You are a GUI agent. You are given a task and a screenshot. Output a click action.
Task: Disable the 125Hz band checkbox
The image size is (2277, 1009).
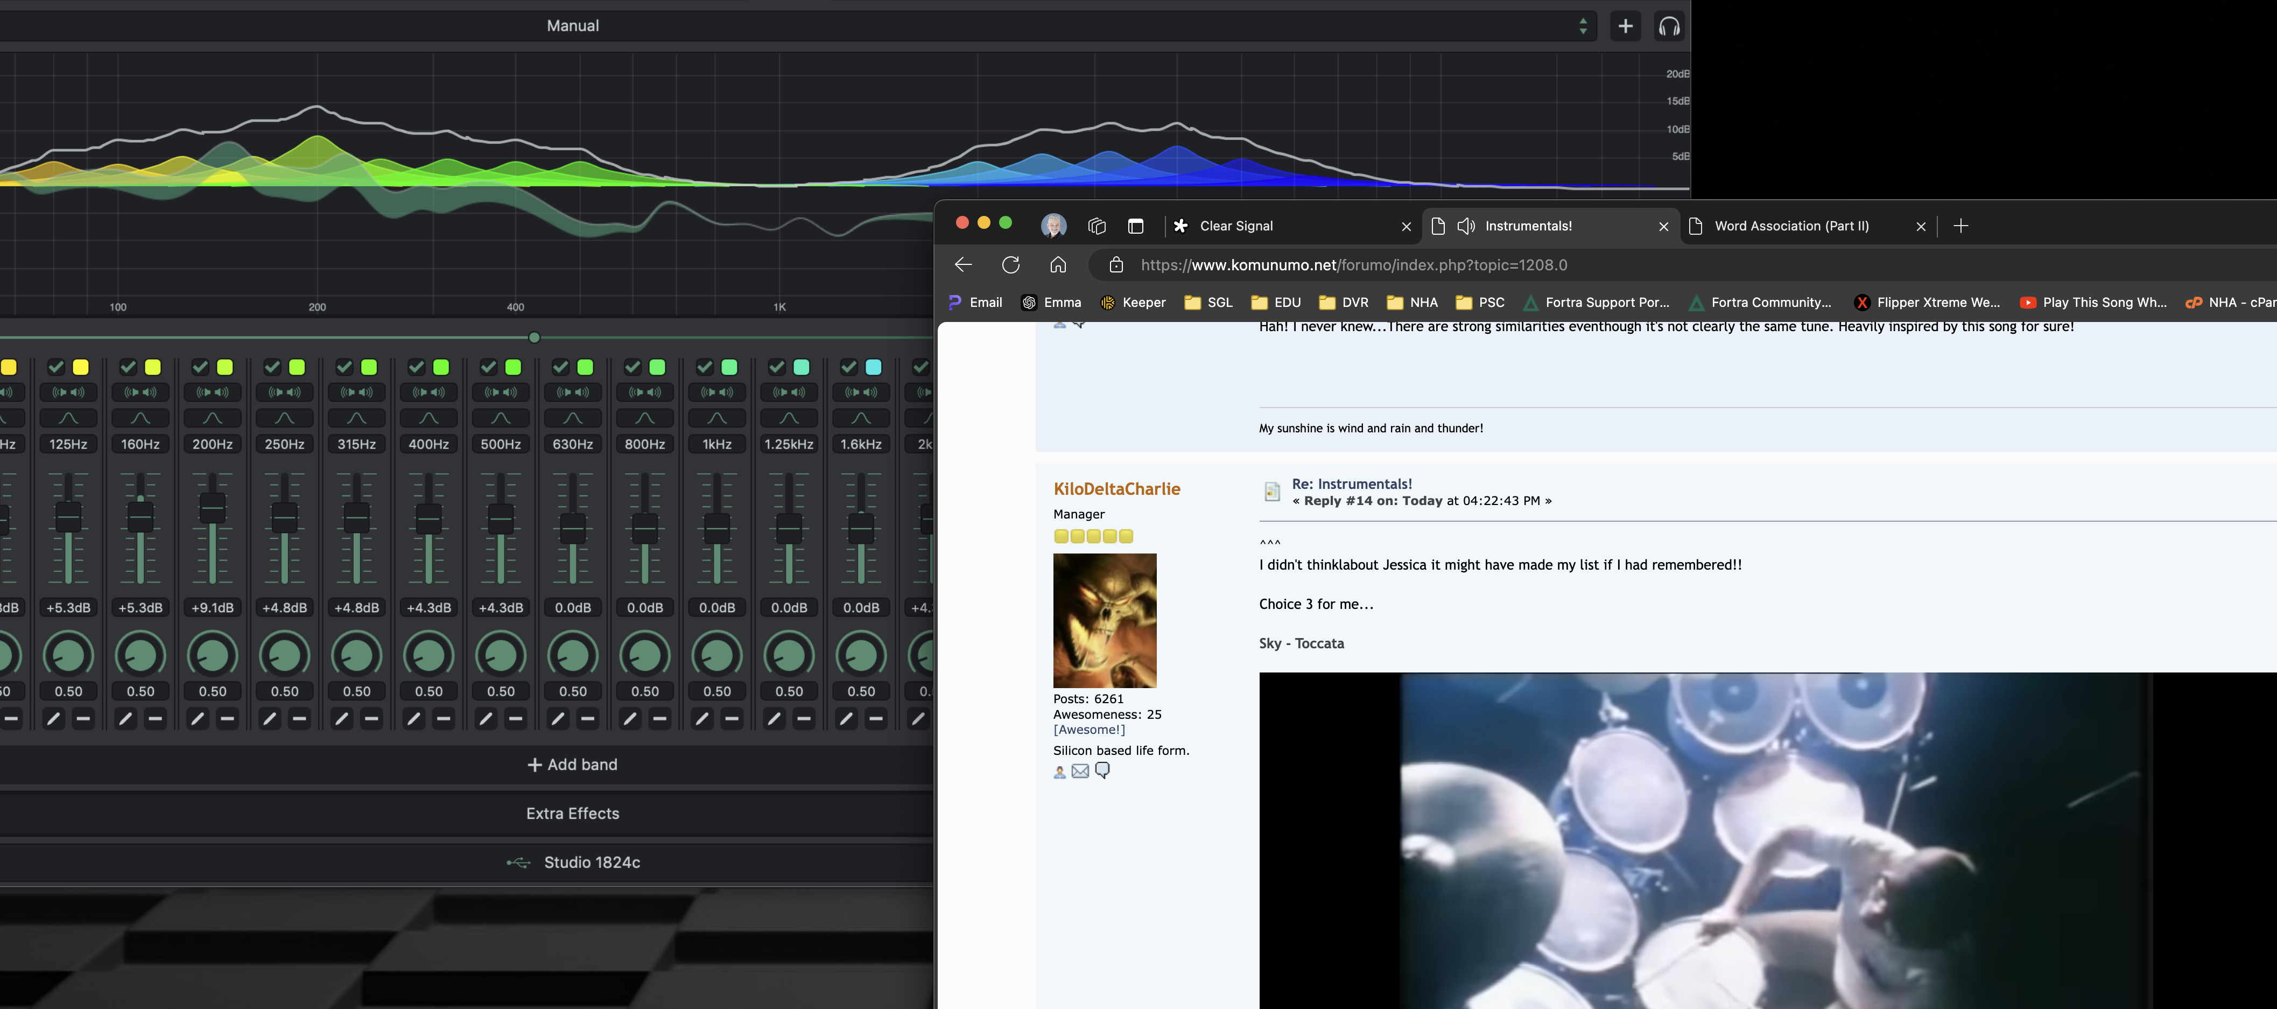point(55,367)
